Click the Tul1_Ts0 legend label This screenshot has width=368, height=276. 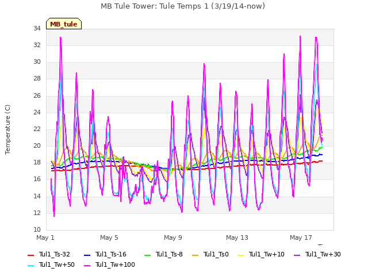click(216, 254)
